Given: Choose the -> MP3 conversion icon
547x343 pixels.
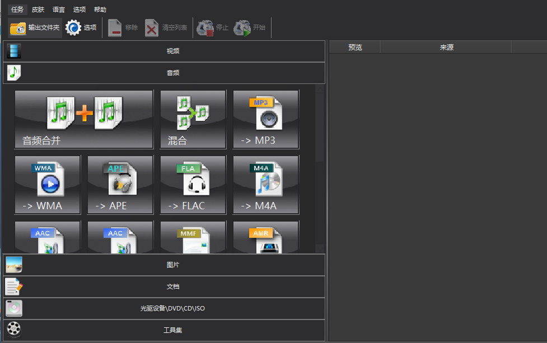Looking at the screenshot, I should click(x=266, y=119).
